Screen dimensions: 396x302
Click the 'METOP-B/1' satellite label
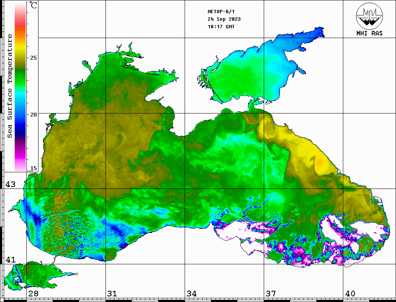click(x=221, y=12)
